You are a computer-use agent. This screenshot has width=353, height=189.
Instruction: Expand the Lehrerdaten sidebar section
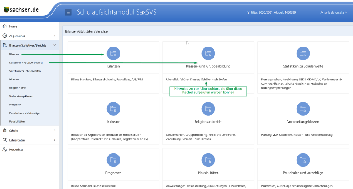(x=29, y=140)
